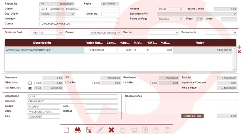This screenshot has width=244, height=134.
Task: Click the Valor Uni... column header
Action: (94, 43)
